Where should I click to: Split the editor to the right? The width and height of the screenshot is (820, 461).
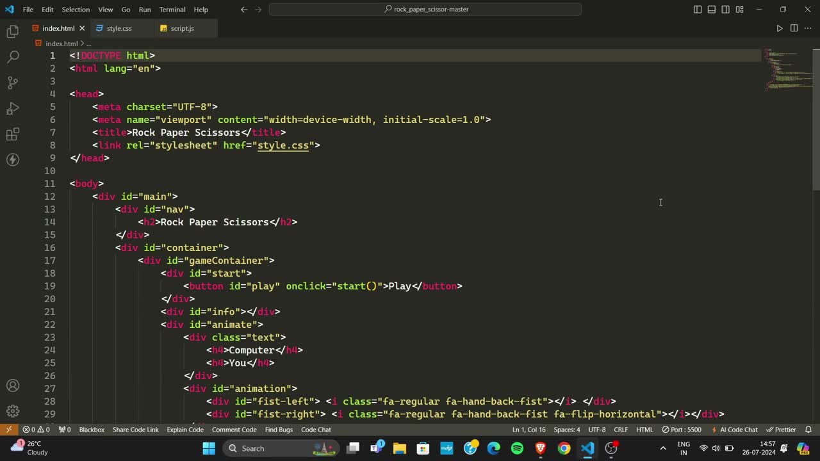coord(794,28)
